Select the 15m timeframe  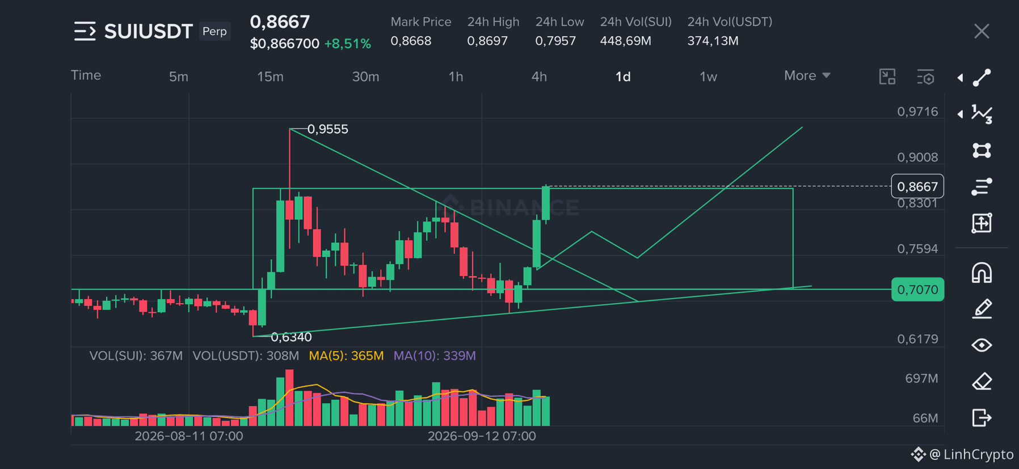point(270,76)
